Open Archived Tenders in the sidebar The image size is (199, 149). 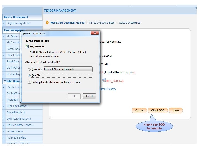pos(16,138)
